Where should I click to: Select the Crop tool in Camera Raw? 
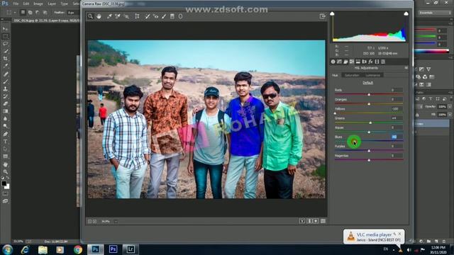coord(137,16)
